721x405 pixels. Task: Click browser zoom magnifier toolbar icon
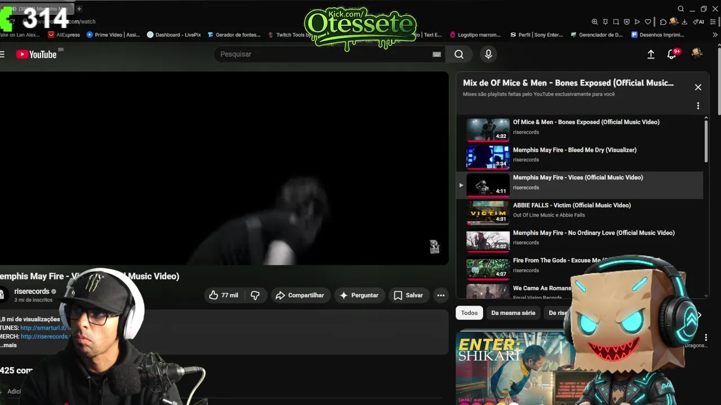(x=595, y=22)
